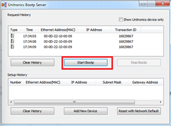This screenshot has width=171, height=126.
Task: Select time entry 17:34:05
Action: [x=30, y=36]
